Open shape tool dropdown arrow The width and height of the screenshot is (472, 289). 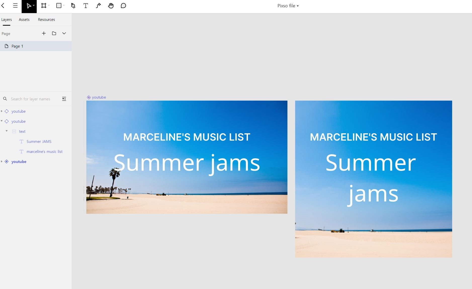click(x=64, y=6)
